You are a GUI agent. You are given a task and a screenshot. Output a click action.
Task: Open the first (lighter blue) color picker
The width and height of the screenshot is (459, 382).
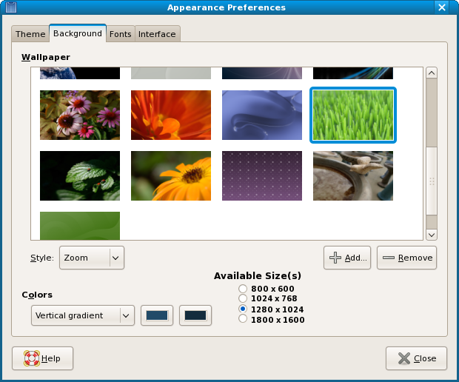coord(157,315)
